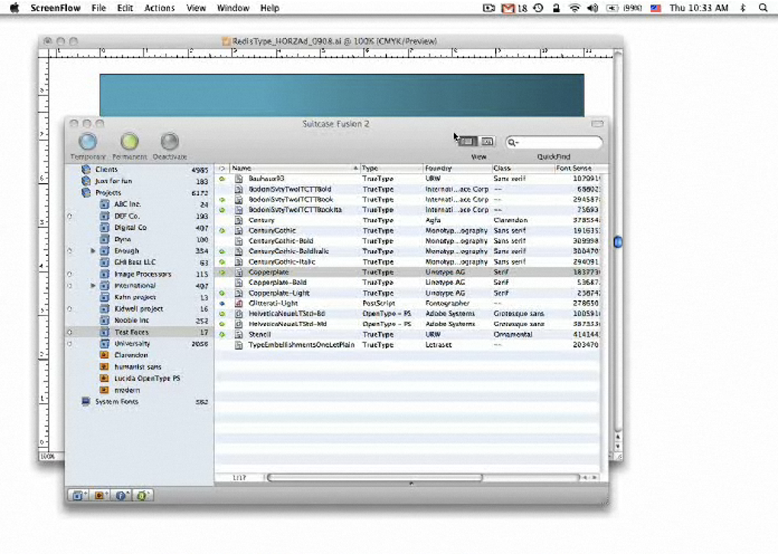Select the TypeEmbellishmentsOneLetPlain font row

[x=407, y=345]
